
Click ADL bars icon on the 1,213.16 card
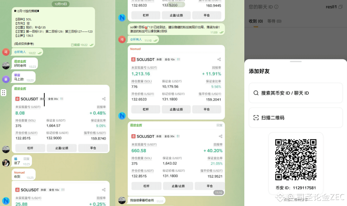[x=179, y=59]
